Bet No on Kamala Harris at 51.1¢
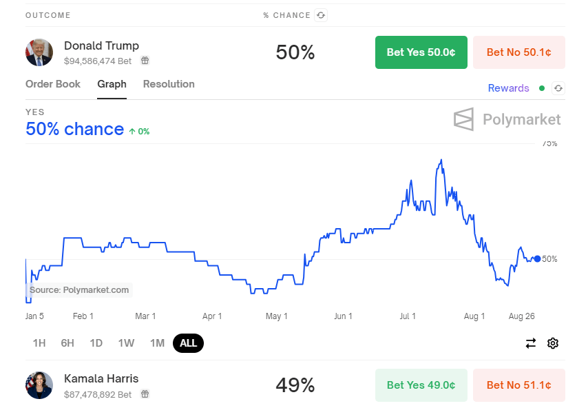This screenshot has width=577, height=408. coord(518,385)
